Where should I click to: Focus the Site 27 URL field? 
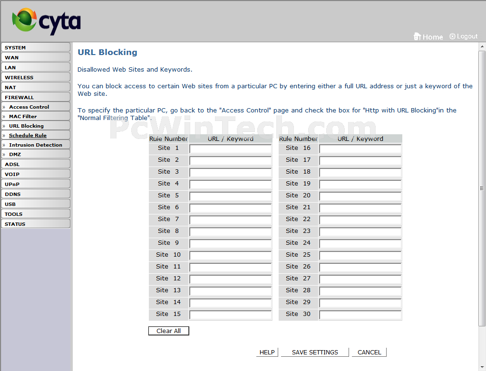coord(360,280)
